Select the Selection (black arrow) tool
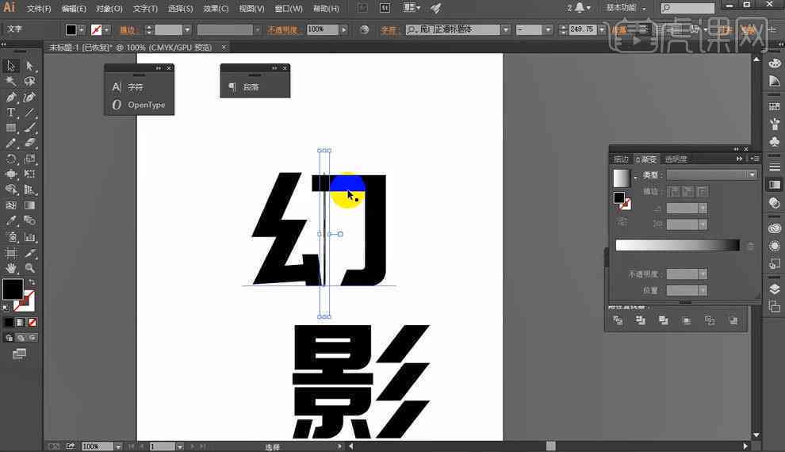 click(x=10, y=66)
